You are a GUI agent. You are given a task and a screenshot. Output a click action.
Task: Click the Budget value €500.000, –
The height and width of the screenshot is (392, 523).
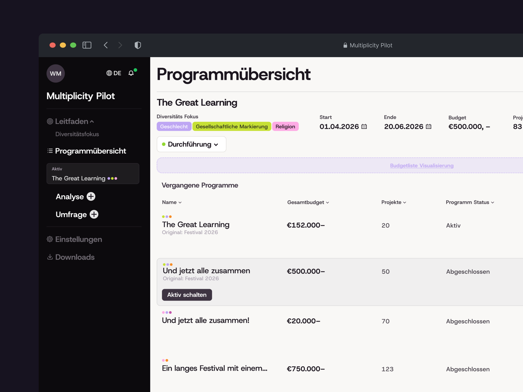469,127
